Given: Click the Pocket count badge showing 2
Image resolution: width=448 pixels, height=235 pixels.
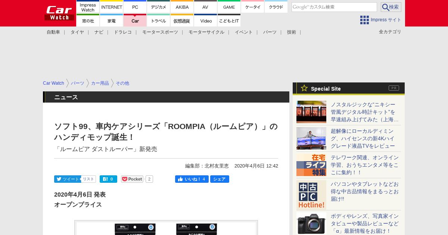Looking at the screenshot, I should click(149, 179).
